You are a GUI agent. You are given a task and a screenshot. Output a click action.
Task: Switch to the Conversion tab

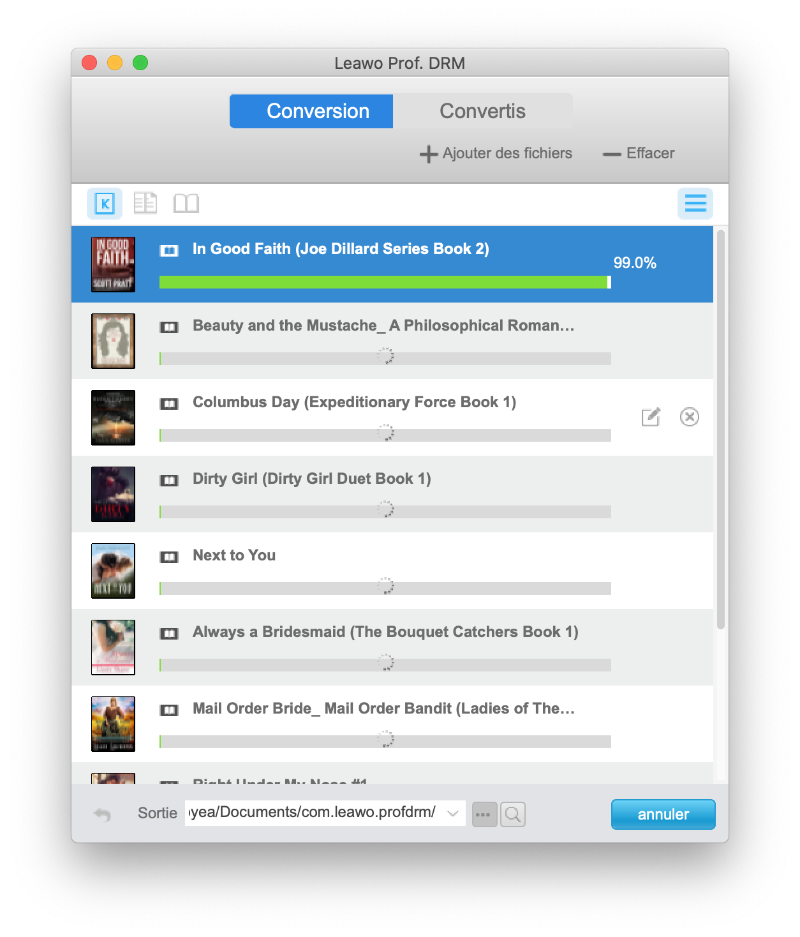pyautogui.click(x=311, y=111)
